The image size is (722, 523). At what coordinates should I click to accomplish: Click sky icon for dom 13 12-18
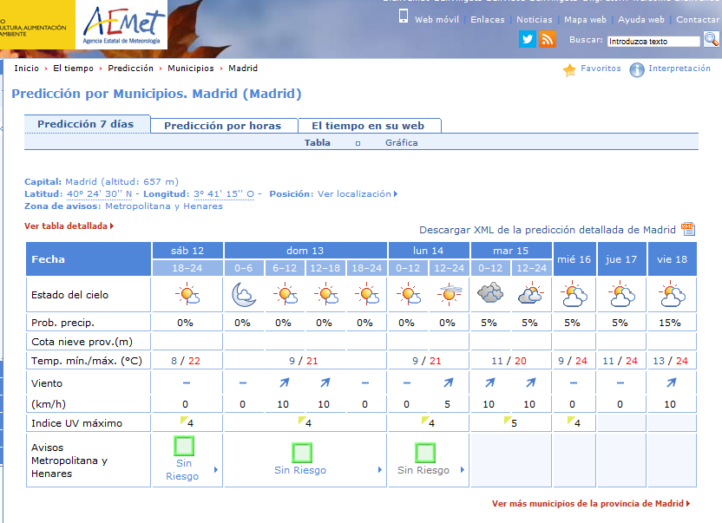coord(325,295)
